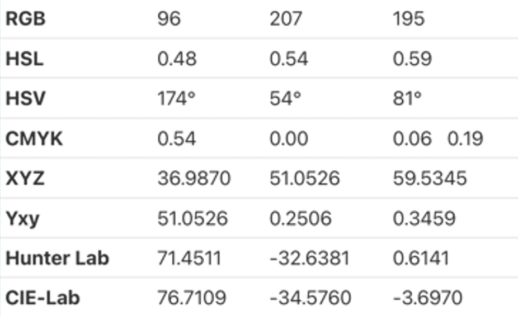Select the HSL lightness value 0.59
The width and height of the screenshot is (518, 316).
coord(412,59)
